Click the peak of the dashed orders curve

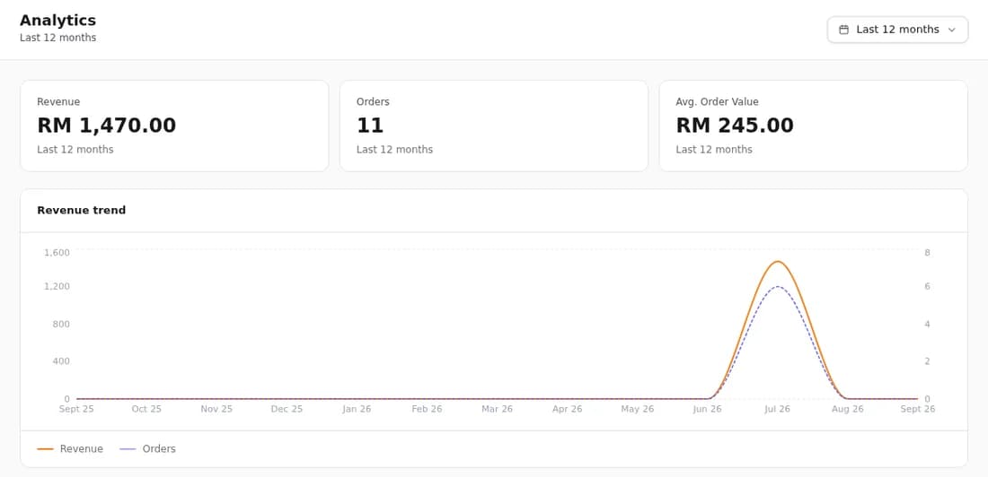click(x=778, y=287)
